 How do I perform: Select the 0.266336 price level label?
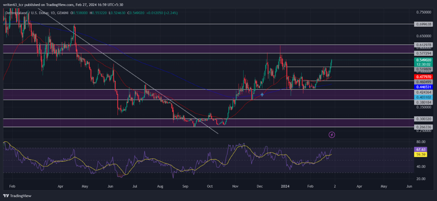point(424,126)
